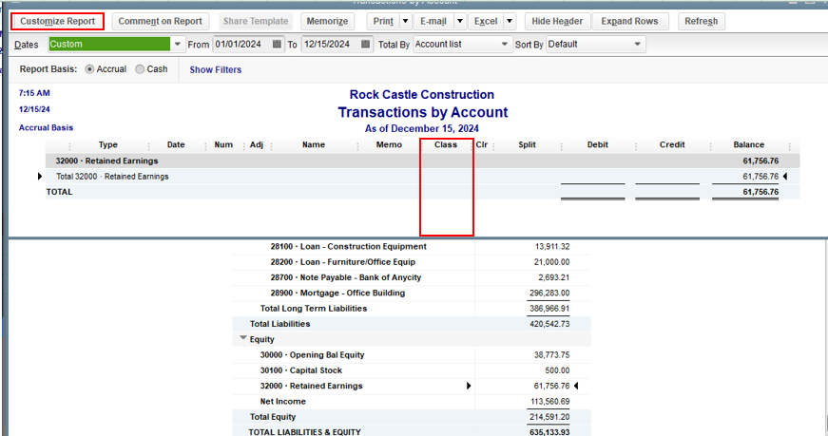
Task: Click the Memo column header
Action: [x=389, y=144]
